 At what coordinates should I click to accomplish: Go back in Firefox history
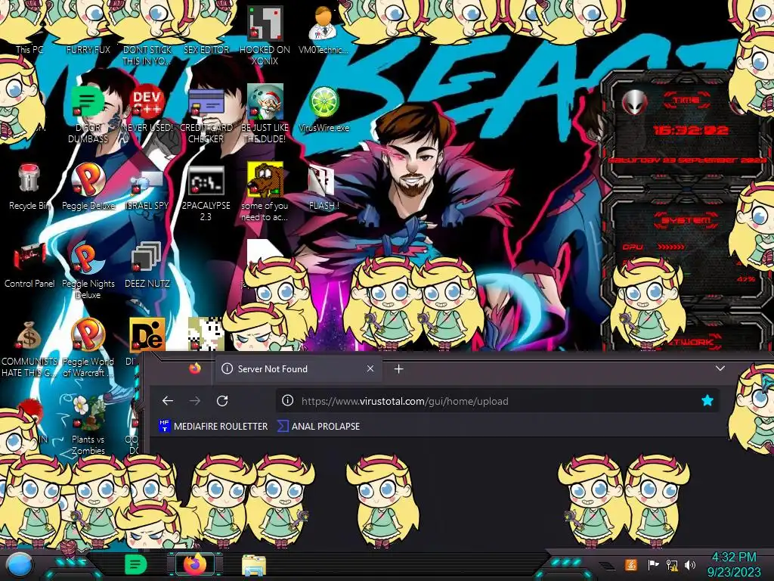(168, 401)
